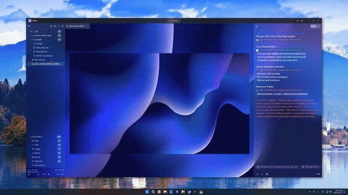Open the search field in the title bar
Image resolution: width=348 pixels, height=195 pixels.
coord(174,21)
